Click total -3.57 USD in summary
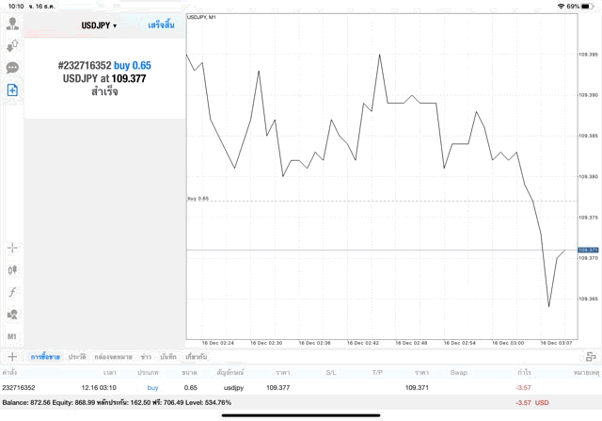Image resolution: width=602 pixels, height=421 pixels. tap(532, 402)
